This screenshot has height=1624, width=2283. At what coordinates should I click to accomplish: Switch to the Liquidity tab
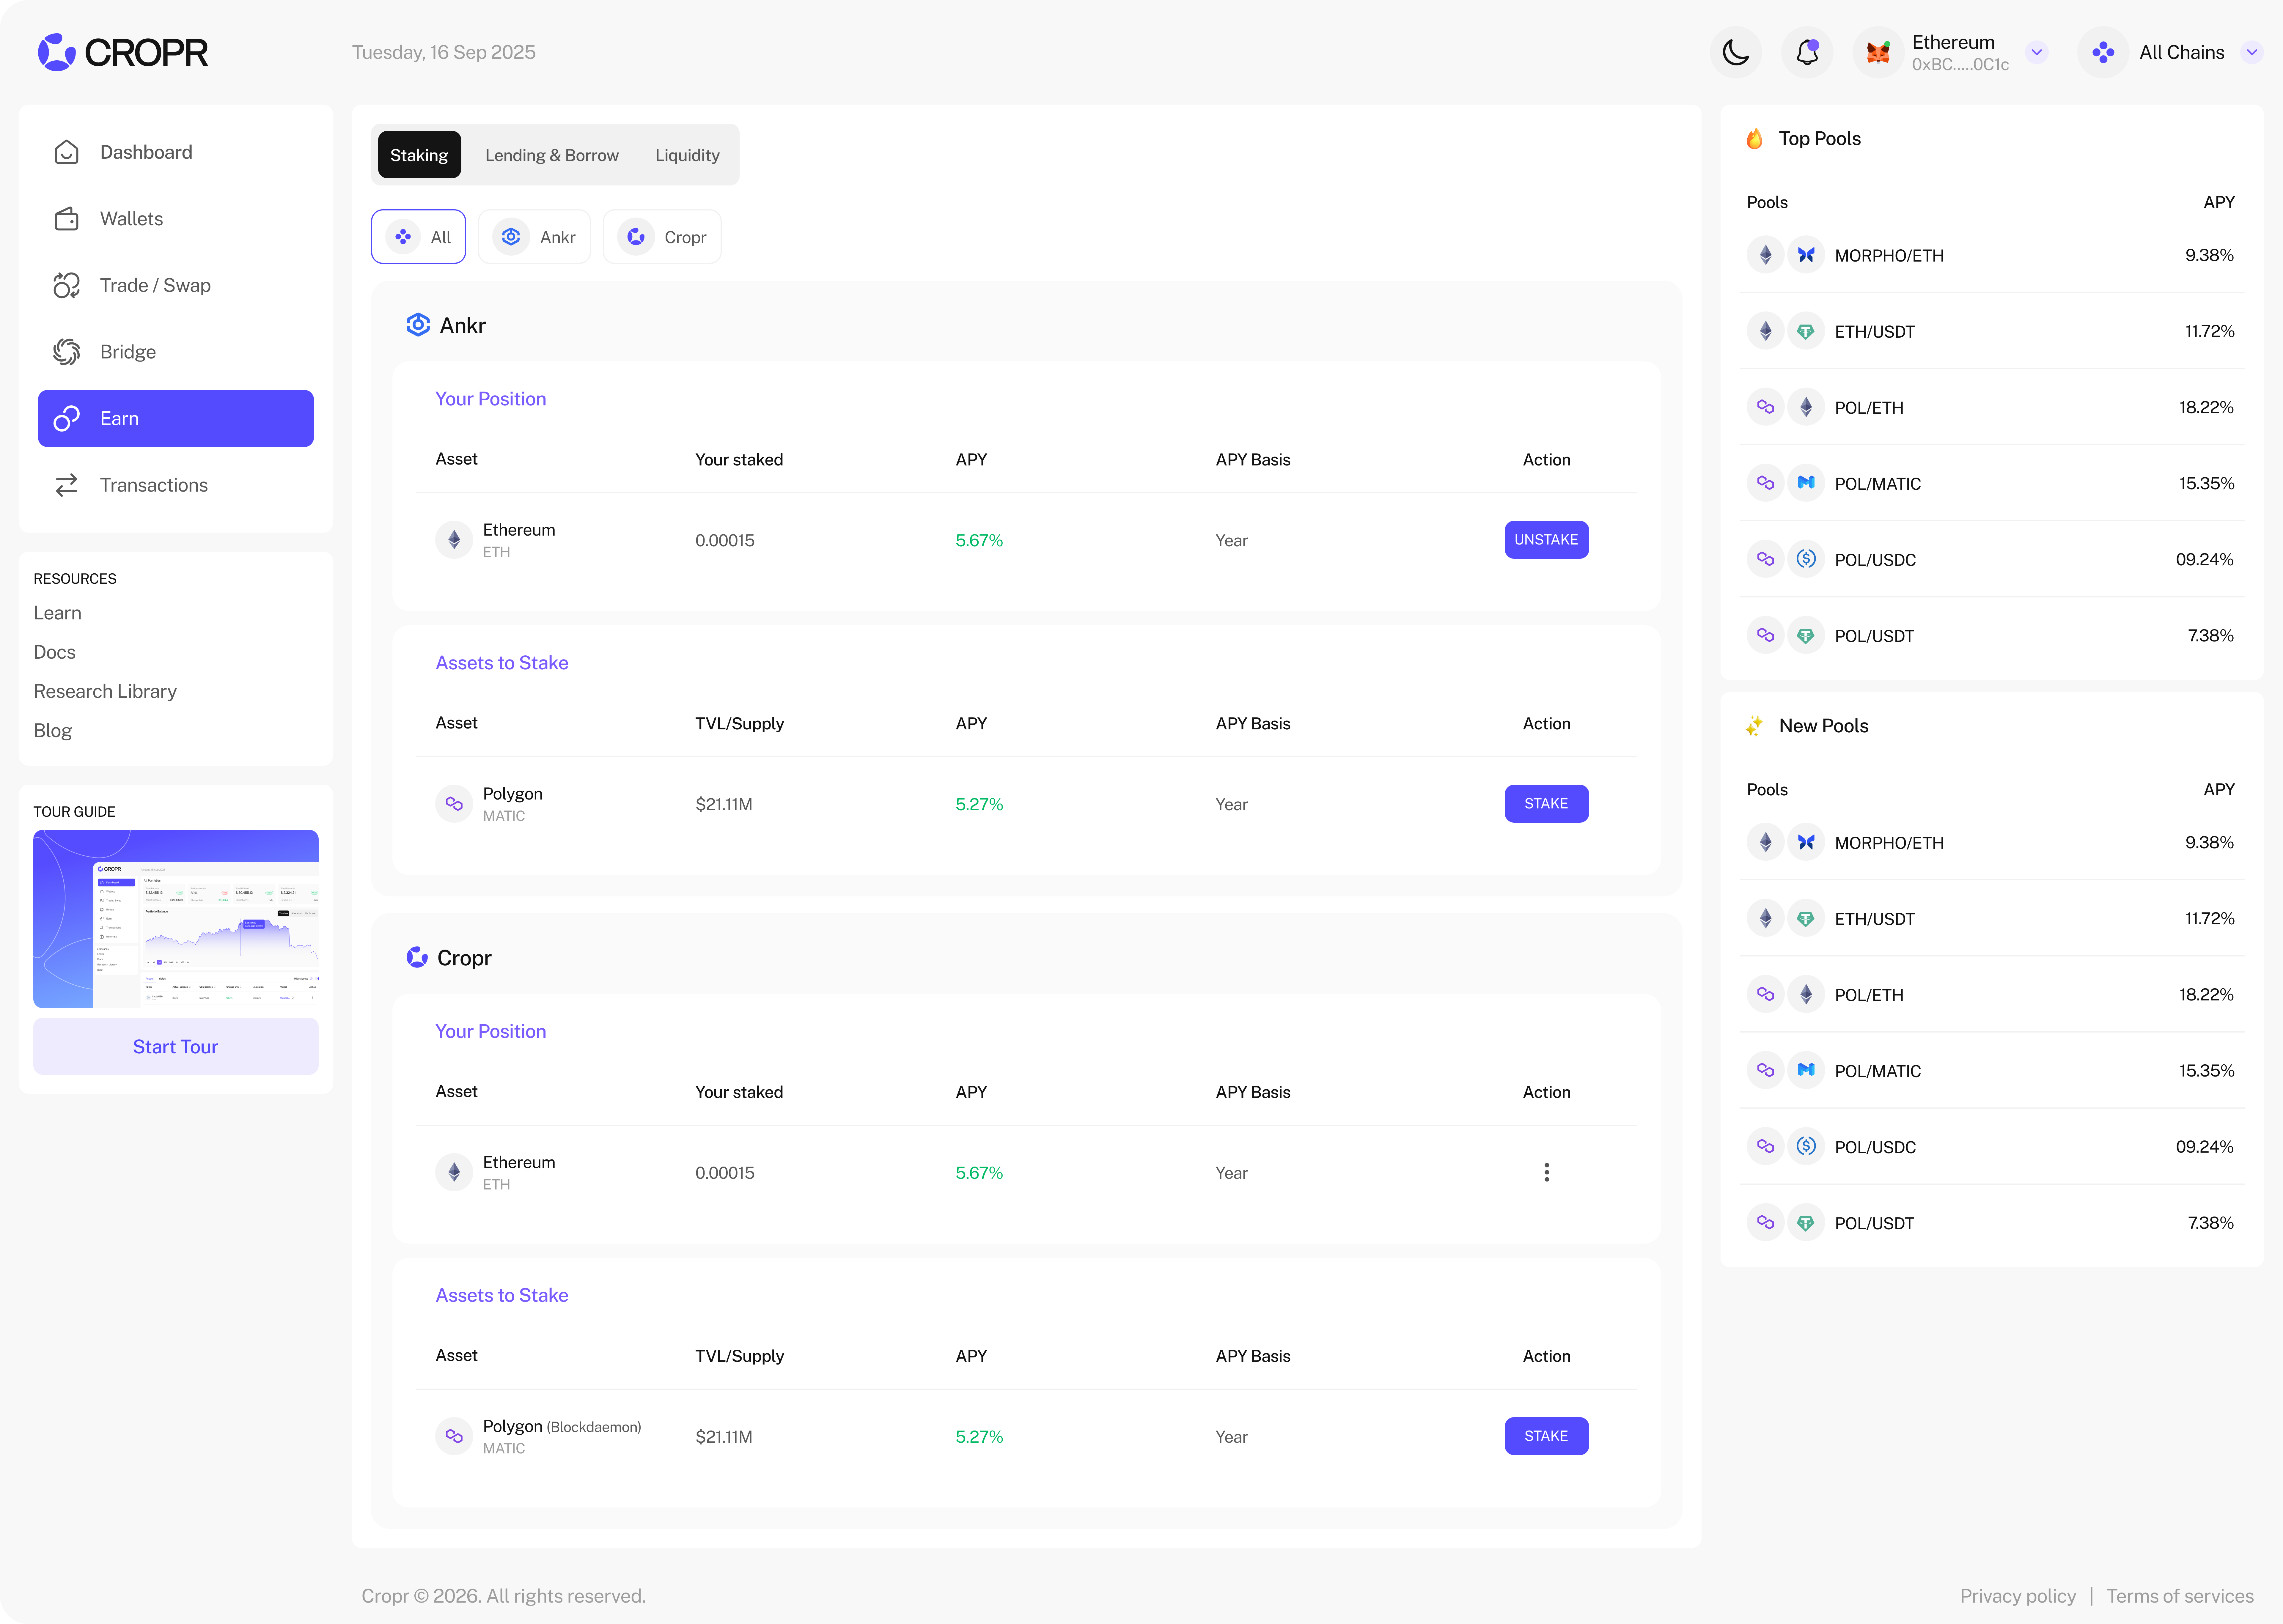tap(687, 155)
